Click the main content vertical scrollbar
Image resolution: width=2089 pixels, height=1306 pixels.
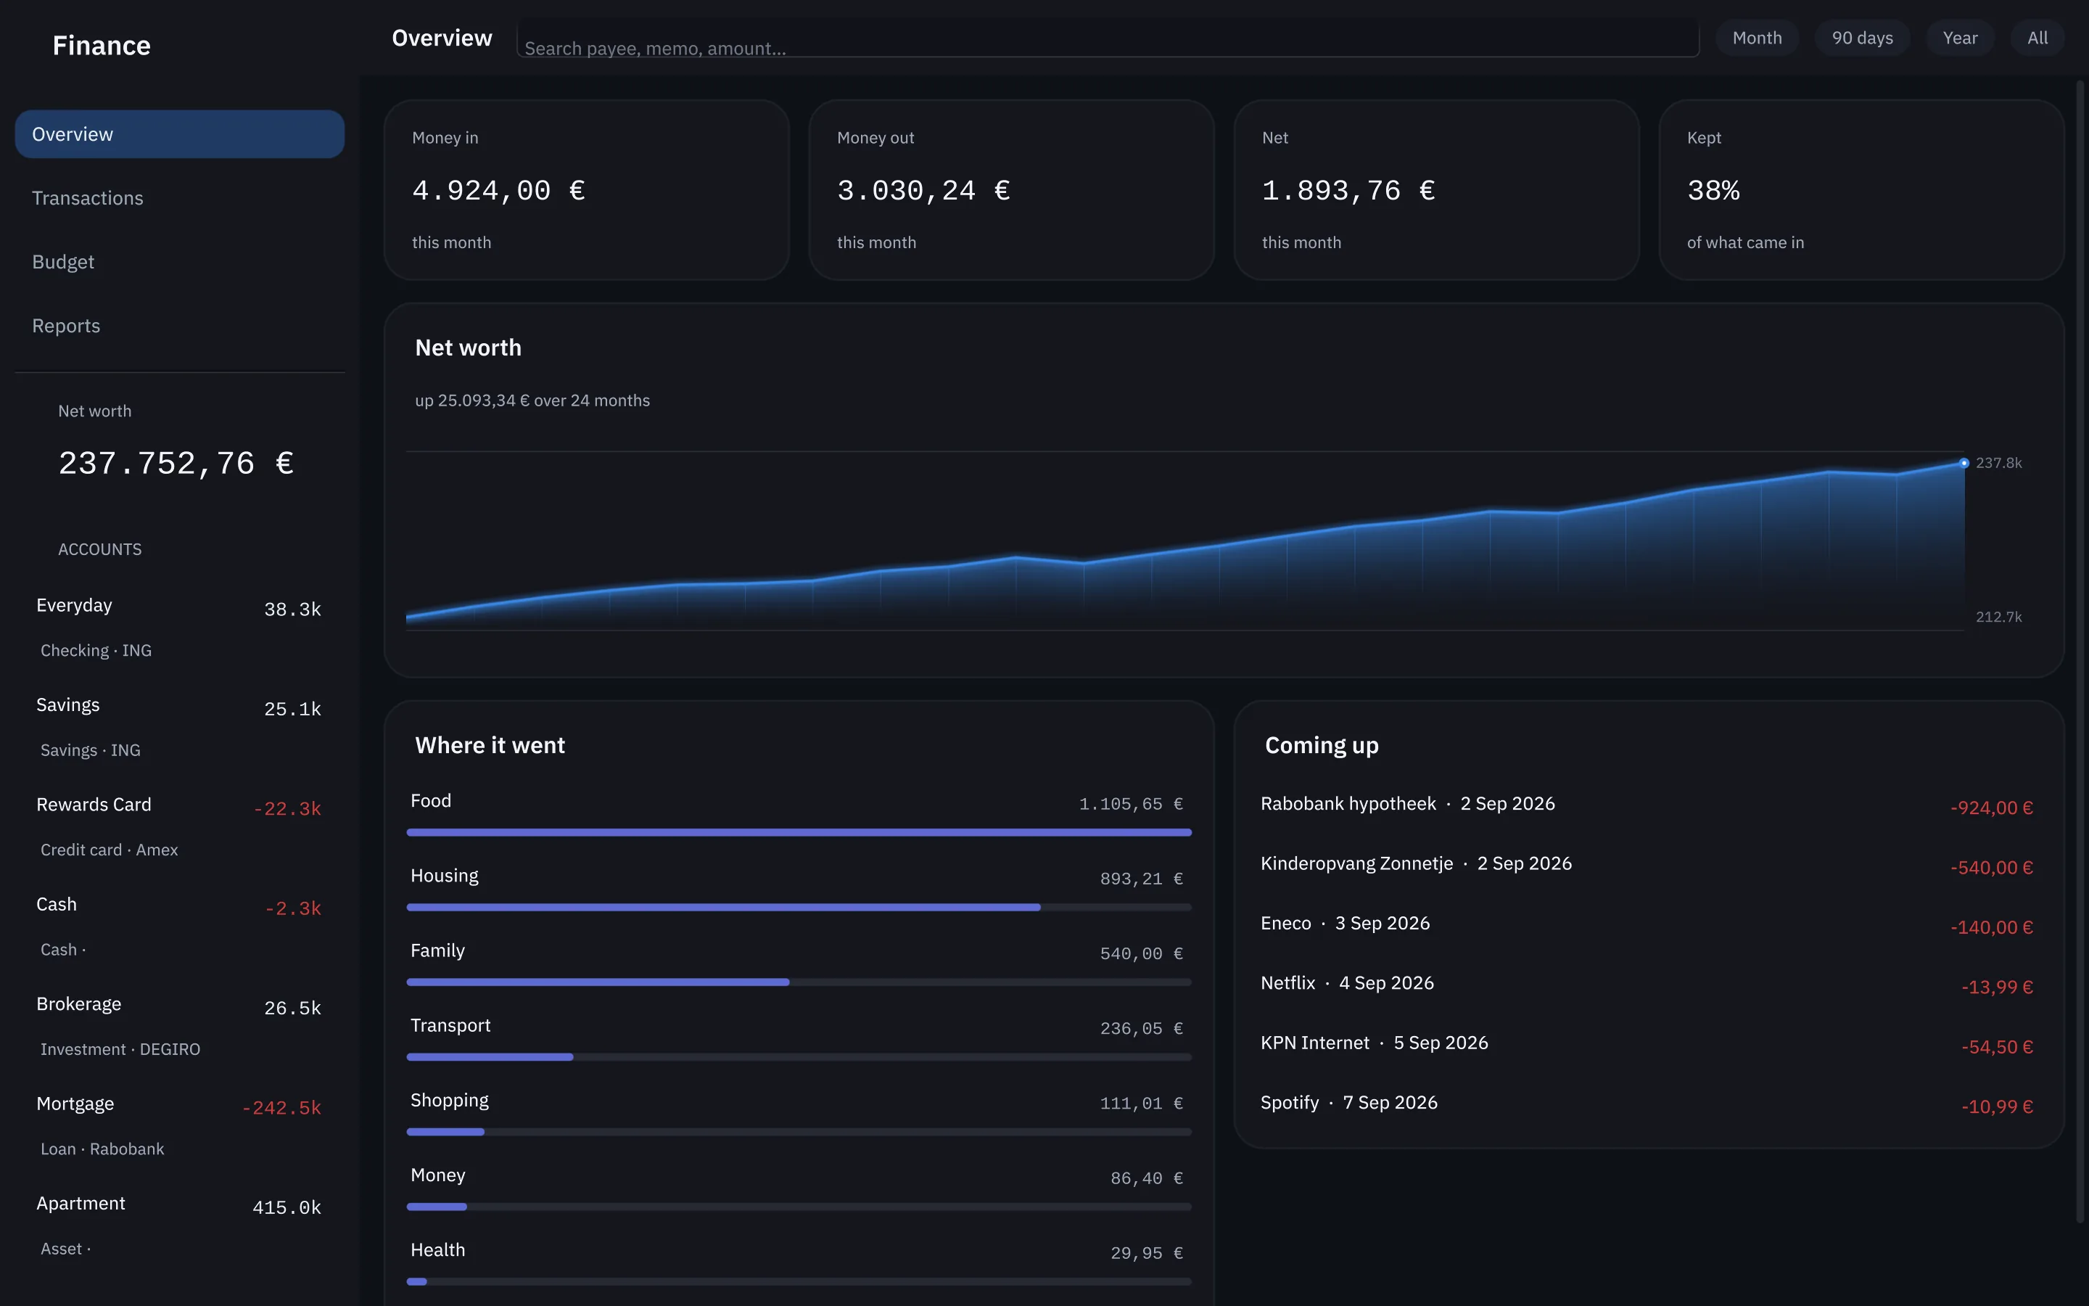[x=2080, y=652]
